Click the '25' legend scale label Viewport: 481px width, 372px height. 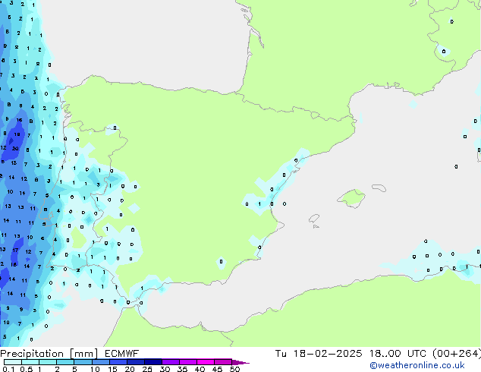(147, 369)
